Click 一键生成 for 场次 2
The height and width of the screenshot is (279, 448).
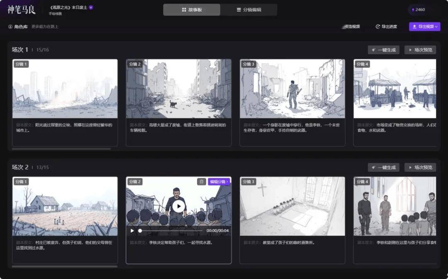click(x=383, y=167)
